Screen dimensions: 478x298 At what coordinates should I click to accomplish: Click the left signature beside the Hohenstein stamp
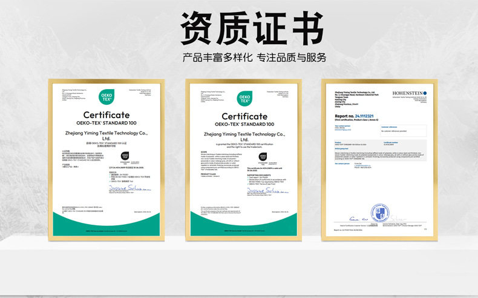(x=358, y=219)
